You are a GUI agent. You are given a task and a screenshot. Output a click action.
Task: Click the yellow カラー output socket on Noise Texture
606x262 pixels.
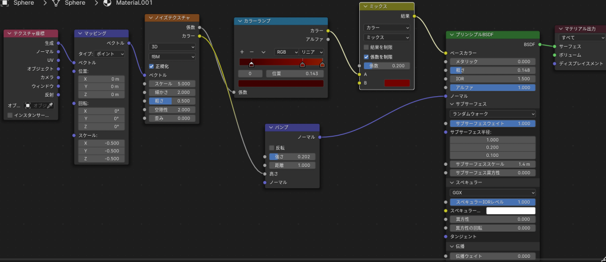coord(199,36)
